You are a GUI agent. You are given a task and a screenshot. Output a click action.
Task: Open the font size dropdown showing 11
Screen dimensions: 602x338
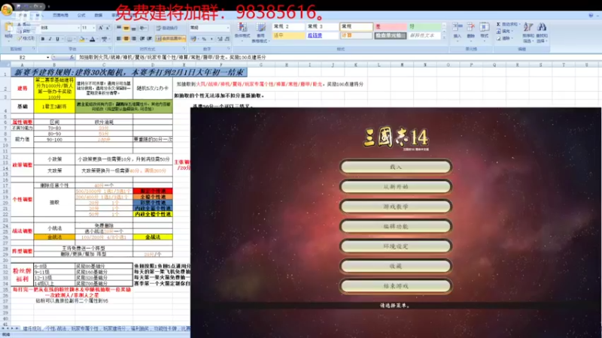(x=93, y=28)
